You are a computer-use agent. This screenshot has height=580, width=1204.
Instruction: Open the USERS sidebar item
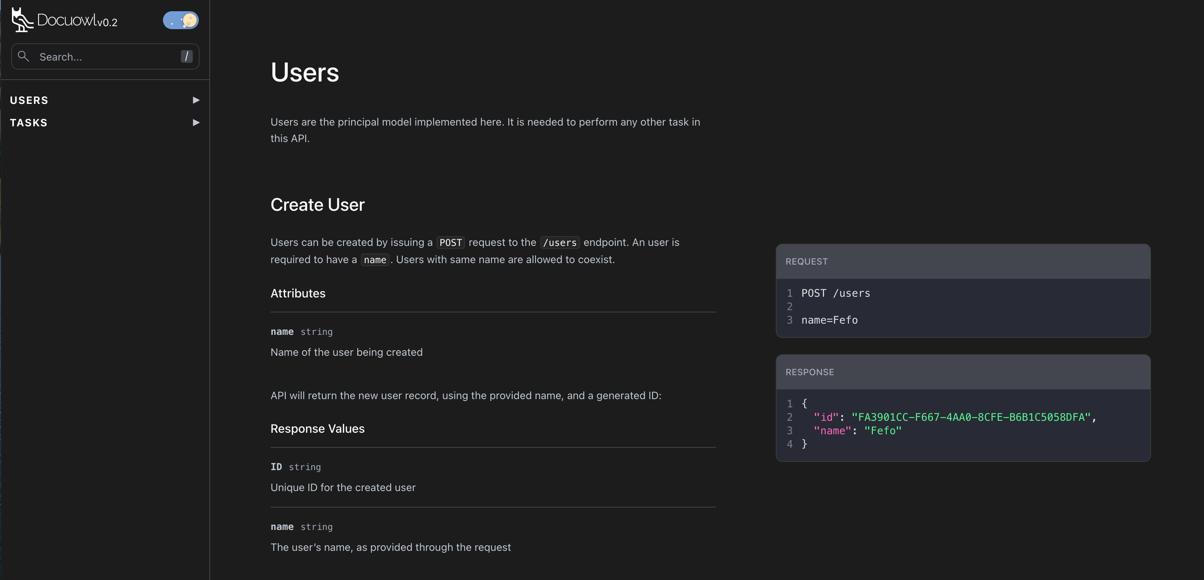click(29, 100)
